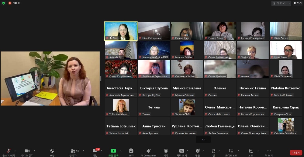Screen dimensions: 304x157
Task: Open the chat with 21 unread messages
Action: pyautogui.click(x=95, y=151)
